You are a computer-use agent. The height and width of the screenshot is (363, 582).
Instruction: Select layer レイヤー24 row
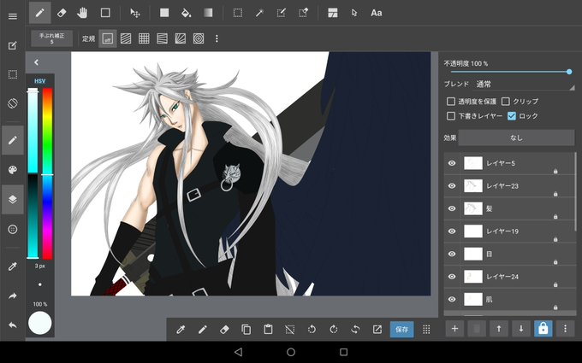(509, 277)
